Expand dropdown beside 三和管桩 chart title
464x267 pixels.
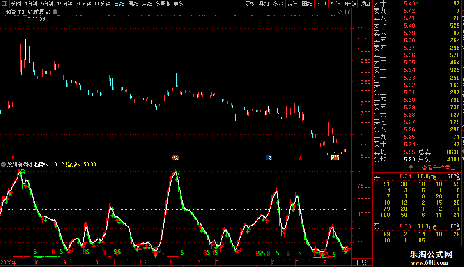[55, 12]
